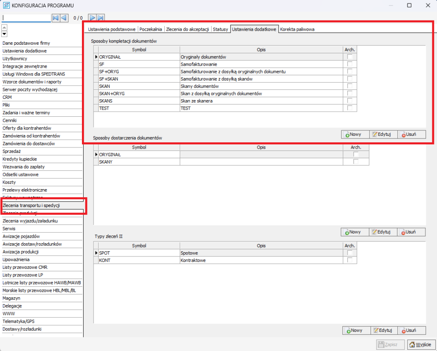
Task: Open Korekta paliwowa tab
Action: click(297, 29)
